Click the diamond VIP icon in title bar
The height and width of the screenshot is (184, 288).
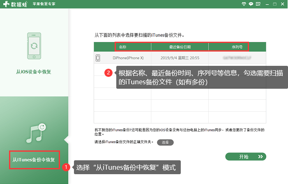pyautogui.click(x=244, y=4)
